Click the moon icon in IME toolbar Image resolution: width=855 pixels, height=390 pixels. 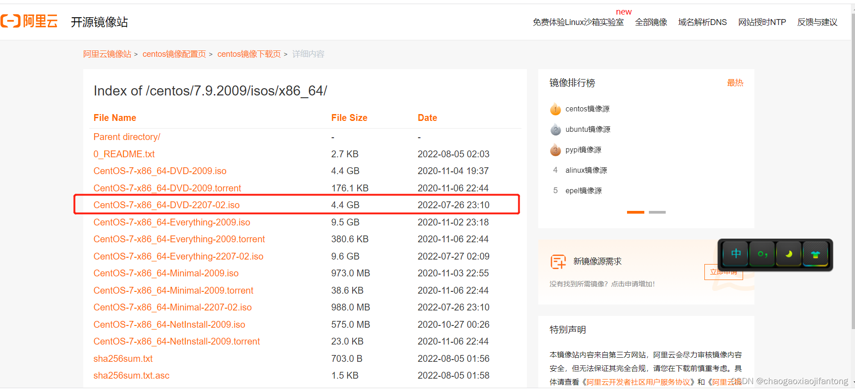[789, 254]
